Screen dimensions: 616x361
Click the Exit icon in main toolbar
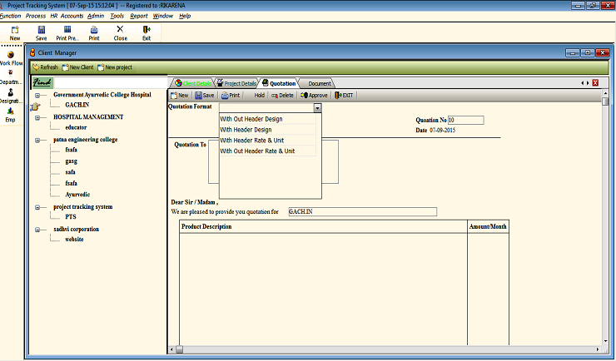[147, 32]
